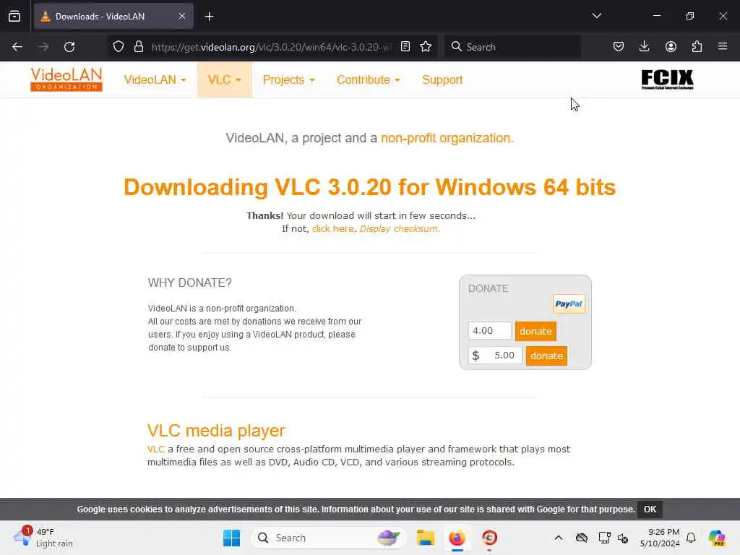Screen dimensions: 740x555
Task: Close the Downloads - VideoLAN tab
Action: click(x=182, y=16)
